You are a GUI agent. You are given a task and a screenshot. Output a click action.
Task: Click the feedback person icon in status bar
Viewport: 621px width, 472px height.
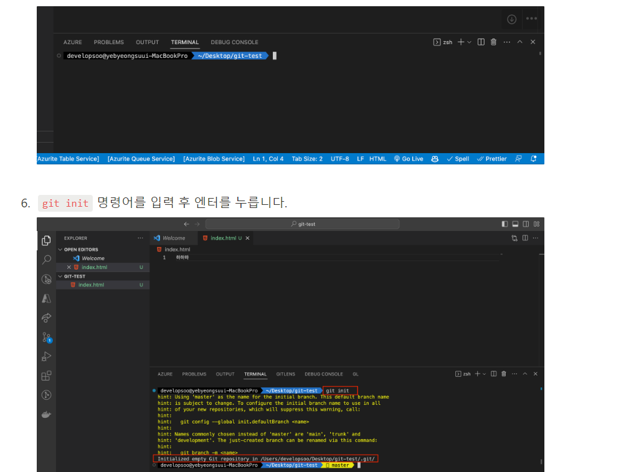tap(518, 159)
